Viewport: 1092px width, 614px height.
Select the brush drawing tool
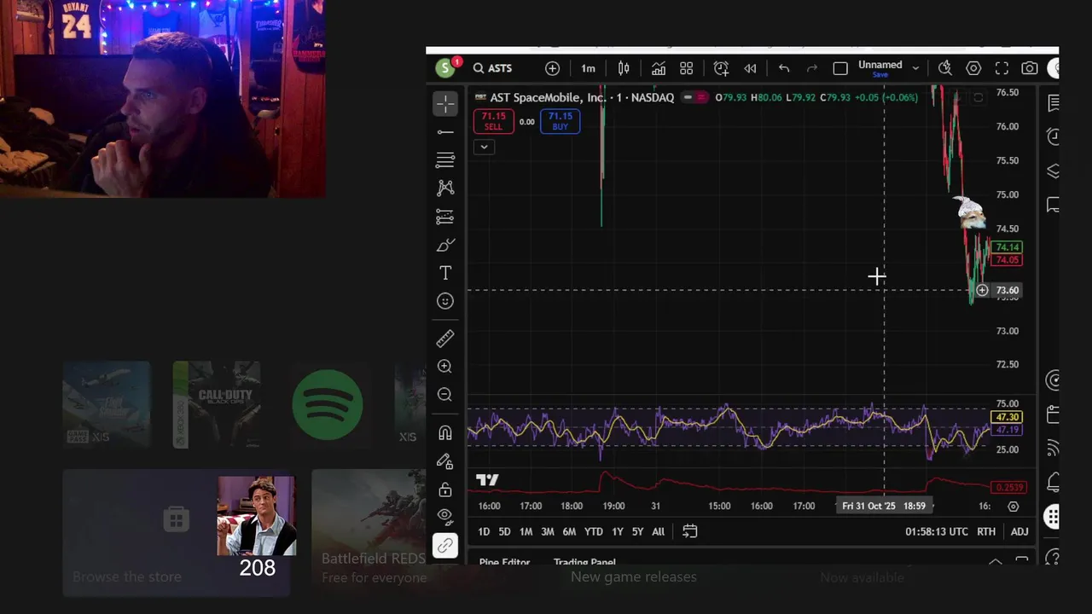pyautogui.click(x=445, y=245)
